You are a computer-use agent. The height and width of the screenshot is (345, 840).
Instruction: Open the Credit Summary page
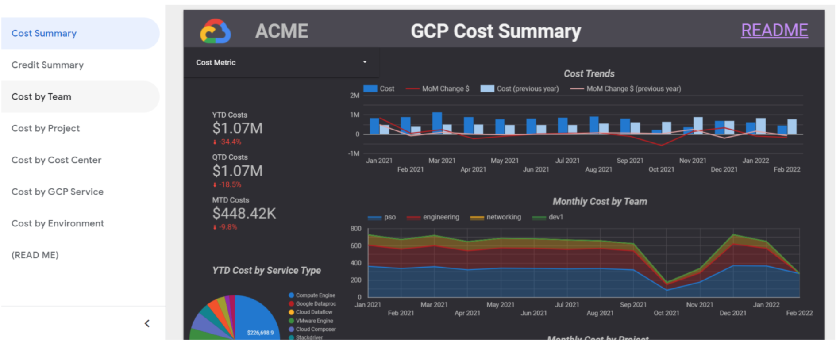coord(80,65)
